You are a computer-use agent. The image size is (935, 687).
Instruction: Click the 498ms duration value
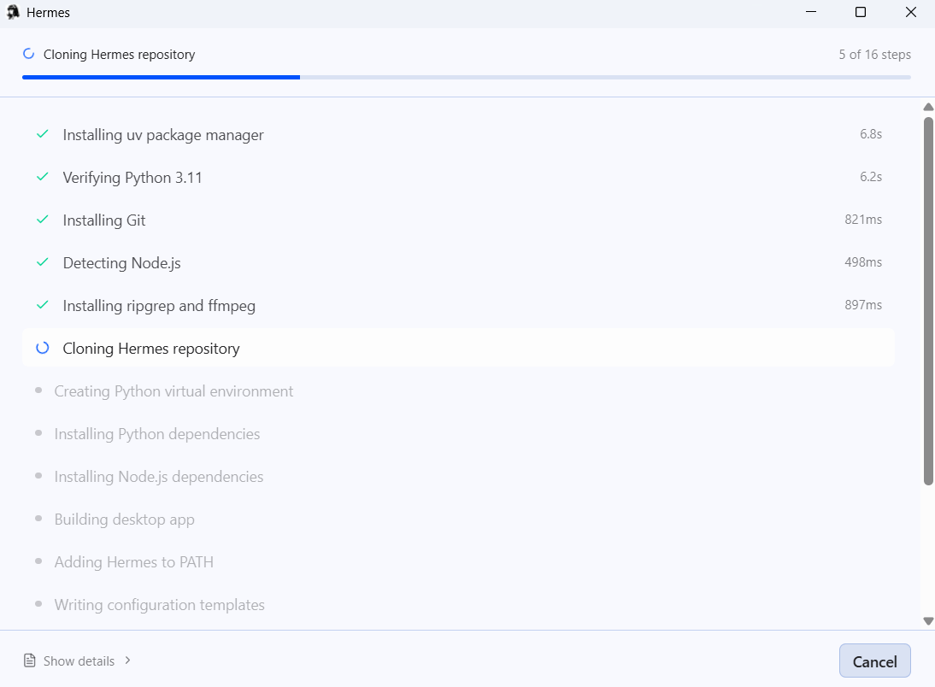point(863,261)
